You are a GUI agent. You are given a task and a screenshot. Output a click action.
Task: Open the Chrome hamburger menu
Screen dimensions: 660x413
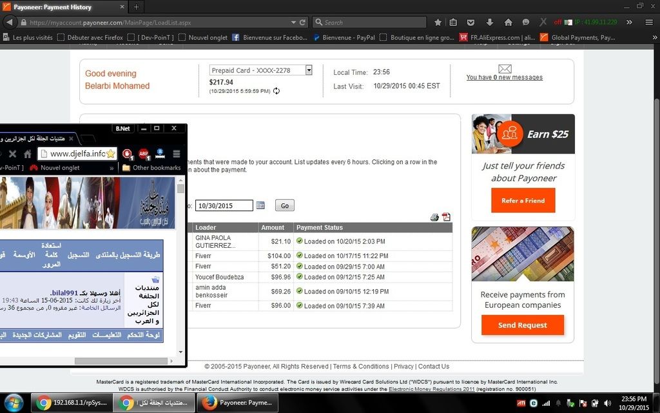177,154
